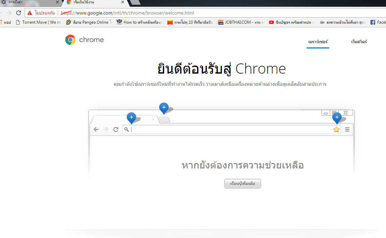Open the Facebook bookmark
The height and width of the screenshot is (238, 386).
click(378, 22)
